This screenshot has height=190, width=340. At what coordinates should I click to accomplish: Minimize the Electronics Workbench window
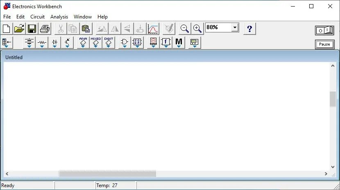click(x=293, y=6)
